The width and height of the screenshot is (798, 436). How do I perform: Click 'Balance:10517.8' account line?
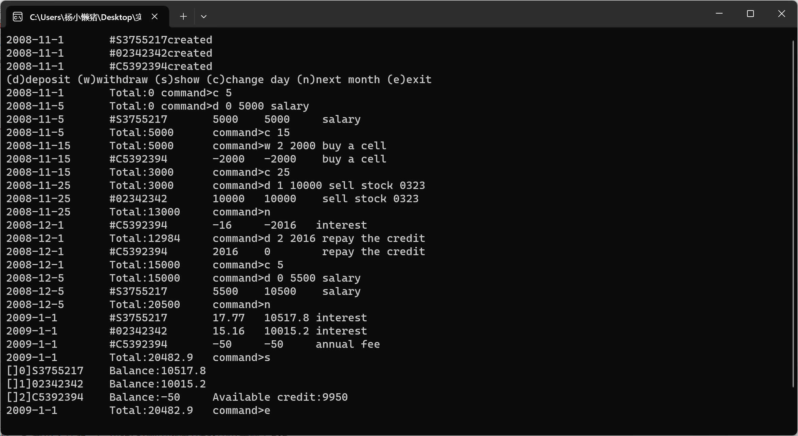(157, 371)
